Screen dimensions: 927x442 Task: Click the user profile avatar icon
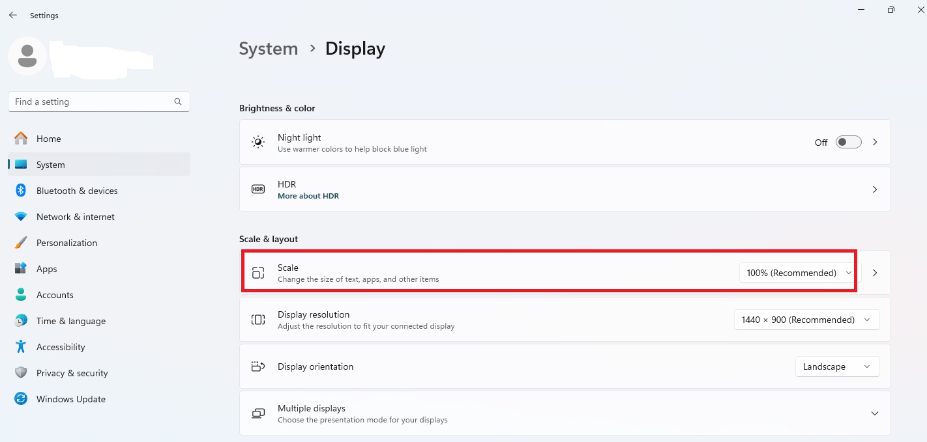tap(27, 56)
